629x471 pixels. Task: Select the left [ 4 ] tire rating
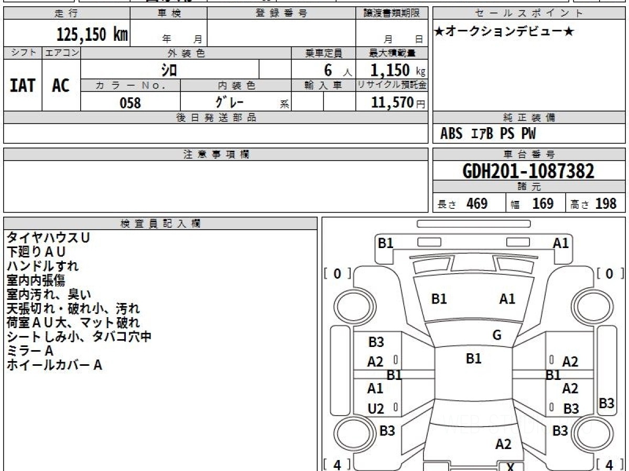(337, 464)
